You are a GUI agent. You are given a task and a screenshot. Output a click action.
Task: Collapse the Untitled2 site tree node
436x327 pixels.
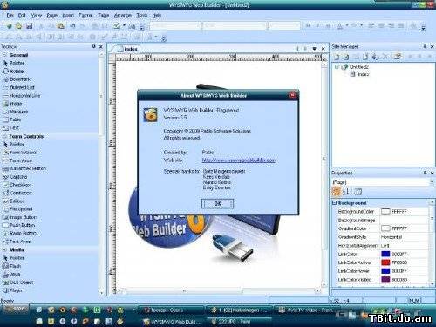[337, 67]
